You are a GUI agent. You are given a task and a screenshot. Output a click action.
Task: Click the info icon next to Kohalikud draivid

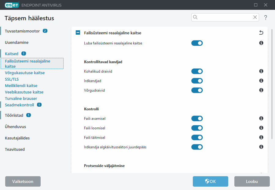261,71
